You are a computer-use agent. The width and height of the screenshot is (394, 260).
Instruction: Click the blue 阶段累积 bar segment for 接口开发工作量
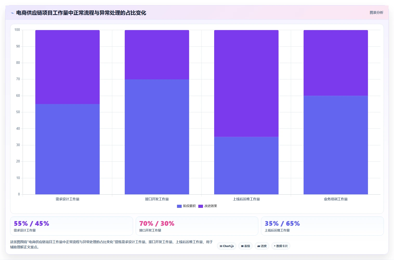[x=157, y=137]
